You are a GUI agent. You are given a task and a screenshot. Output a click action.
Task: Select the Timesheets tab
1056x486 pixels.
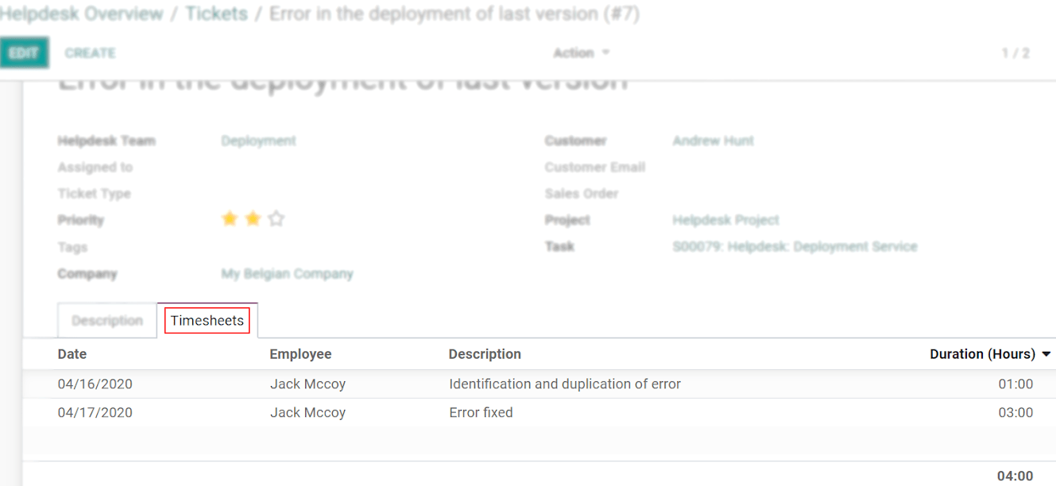coord(207,320)
